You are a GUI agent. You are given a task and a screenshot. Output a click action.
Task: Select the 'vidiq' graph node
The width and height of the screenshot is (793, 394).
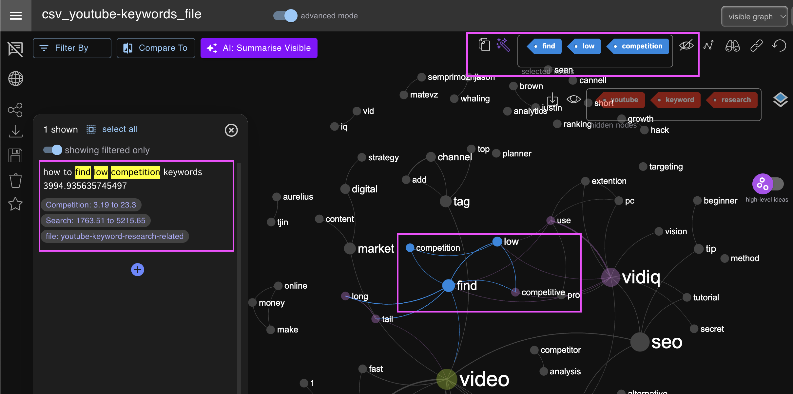(611, 277)
